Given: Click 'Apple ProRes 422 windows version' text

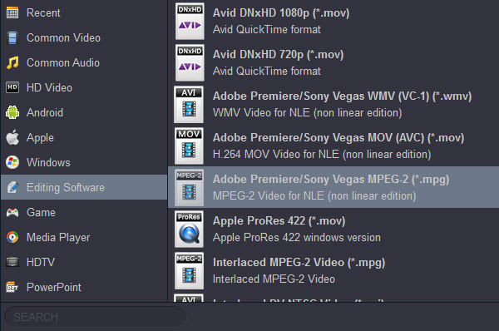Looking at the screenshot, I should click(297, 237).
